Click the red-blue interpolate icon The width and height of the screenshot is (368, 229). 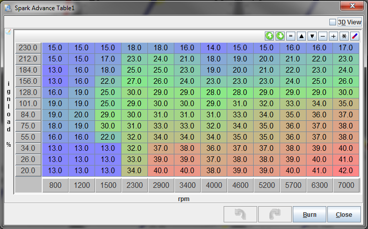click(355, 36)
